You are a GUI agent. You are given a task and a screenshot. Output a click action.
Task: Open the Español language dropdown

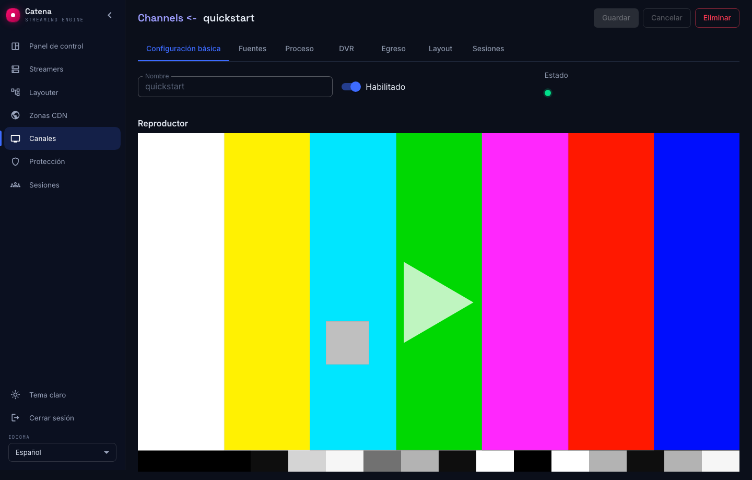pos(62,452)
